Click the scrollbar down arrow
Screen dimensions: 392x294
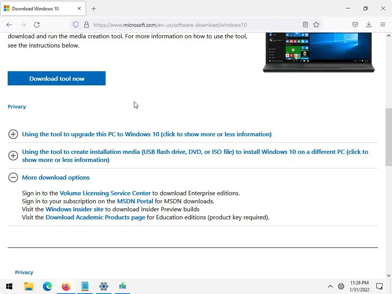click(389, 276)
